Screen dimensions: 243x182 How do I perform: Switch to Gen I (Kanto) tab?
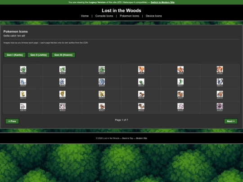coord(15,55)
